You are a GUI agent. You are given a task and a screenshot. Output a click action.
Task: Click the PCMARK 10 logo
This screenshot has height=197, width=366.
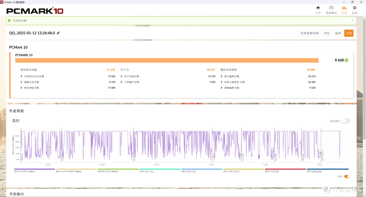coord(35,11)
